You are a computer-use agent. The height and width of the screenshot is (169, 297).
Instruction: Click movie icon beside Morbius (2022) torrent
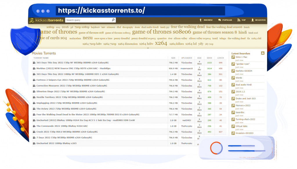34,69
